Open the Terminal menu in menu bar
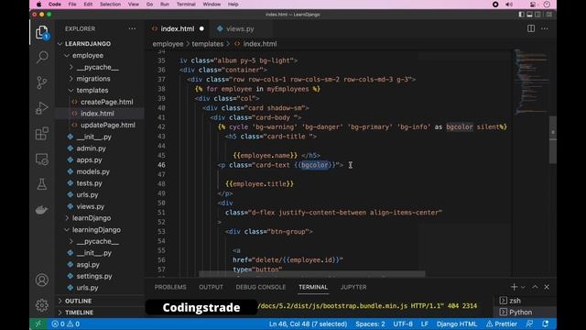 point(186,5)
